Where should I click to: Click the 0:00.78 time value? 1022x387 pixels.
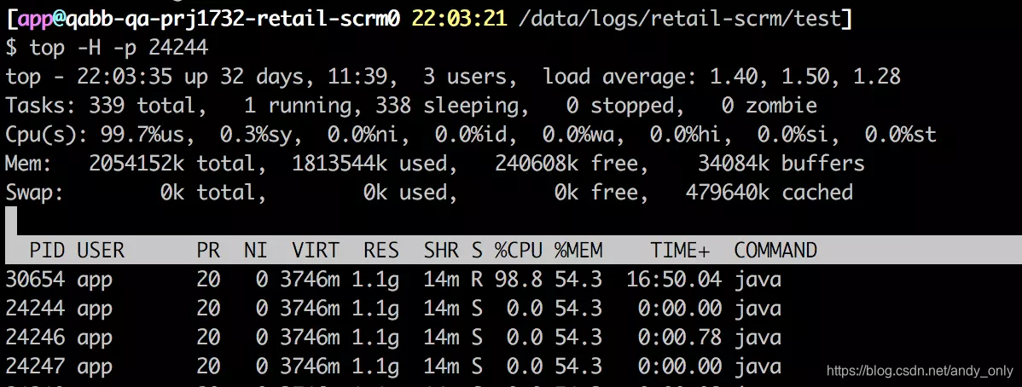pyautogui.click(x=680, y=337)
